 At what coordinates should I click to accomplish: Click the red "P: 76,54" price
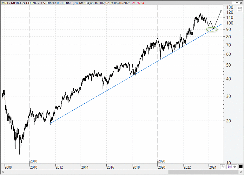click(138, 3)
